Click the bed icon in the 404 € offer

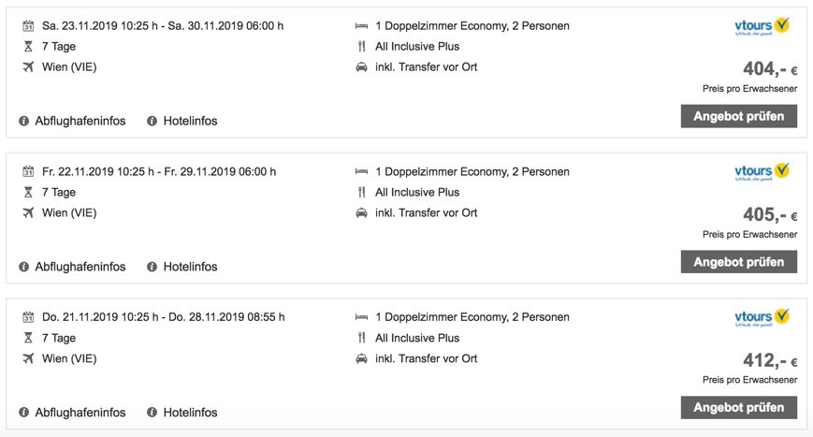(x=361, y=26)
